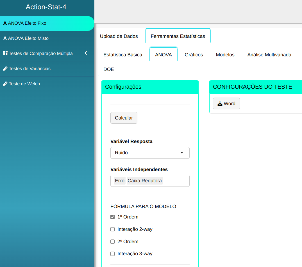
Task: Click the Teste de Welch eraser icon
Action: 5,84
